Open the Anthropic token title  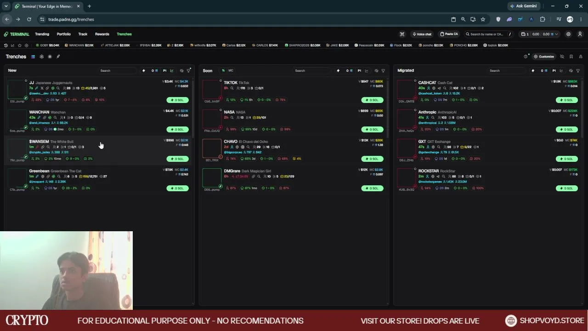click(x=427, y=112)
